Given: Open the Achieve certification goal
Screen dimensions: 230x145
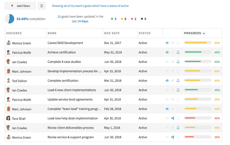Looking at the screenshot, I should [x=61, y=52].
